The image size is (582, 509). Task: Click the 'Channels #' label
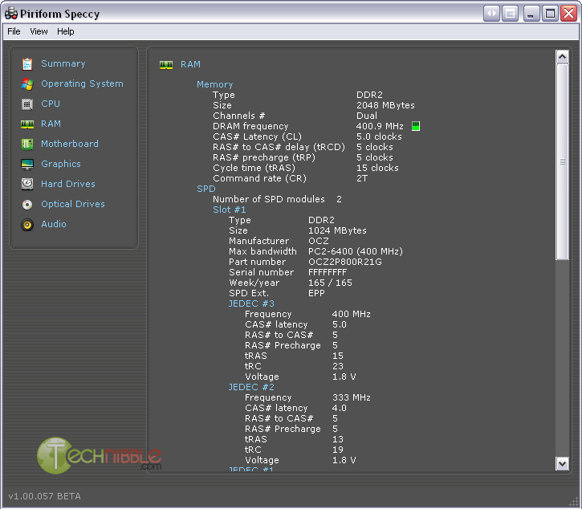coord(238,116)
